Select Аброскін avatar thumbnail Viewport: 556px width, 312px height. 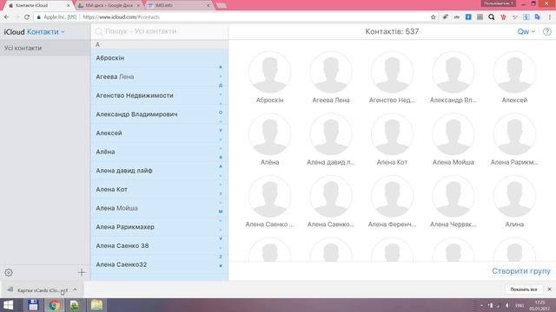click(270, 72)
